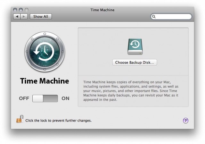205x144 pixels.
Task: Click the Time Machine window title
Action: point(102,10)
